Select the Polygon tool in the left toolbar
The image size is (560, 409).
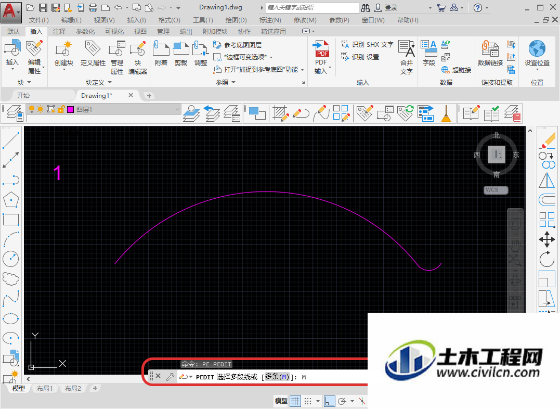click(x=11, y=200)
